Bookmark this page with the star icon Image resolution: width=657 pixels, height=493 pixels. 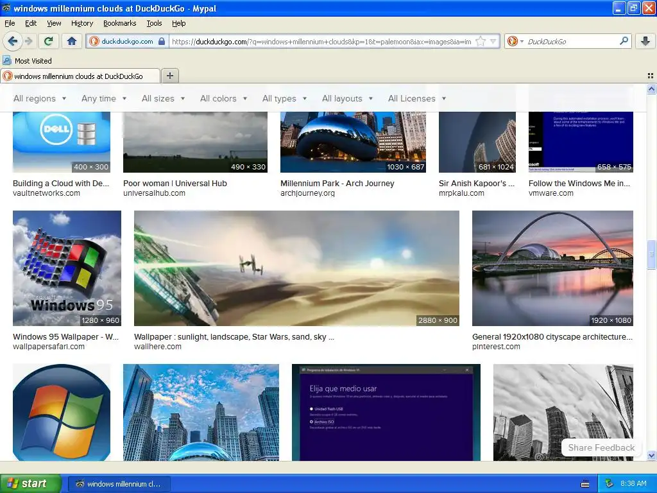(481, 41)
